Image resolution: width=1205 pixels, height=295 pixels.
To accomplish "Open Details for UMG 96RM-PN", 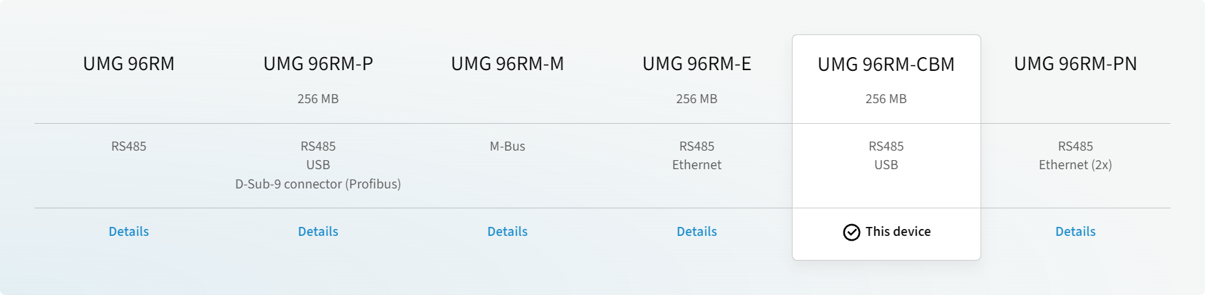I will point(1076,232).
